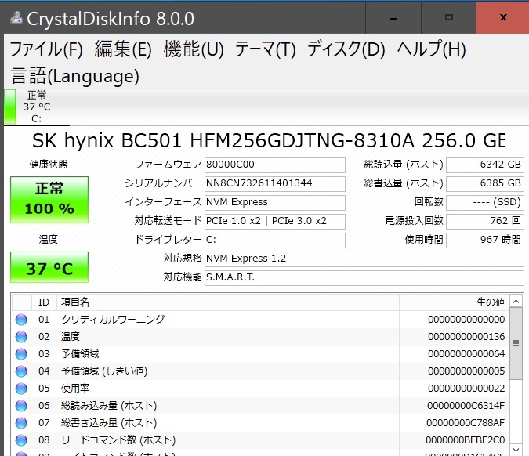Click raw value 0000000BEBE2C0
The height and width of the screenshot is (456, 529).
[466, 440]
